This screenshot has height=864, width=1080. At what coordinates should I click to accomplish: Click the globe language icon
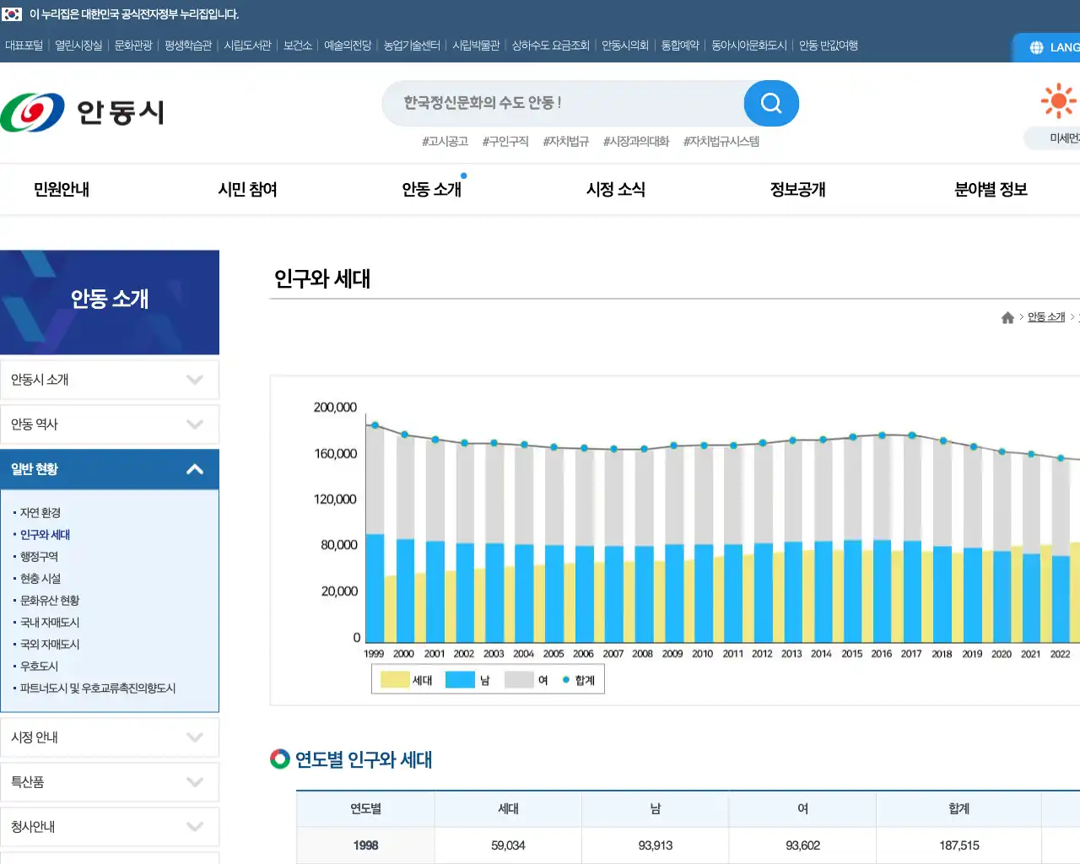point(1037,47)
